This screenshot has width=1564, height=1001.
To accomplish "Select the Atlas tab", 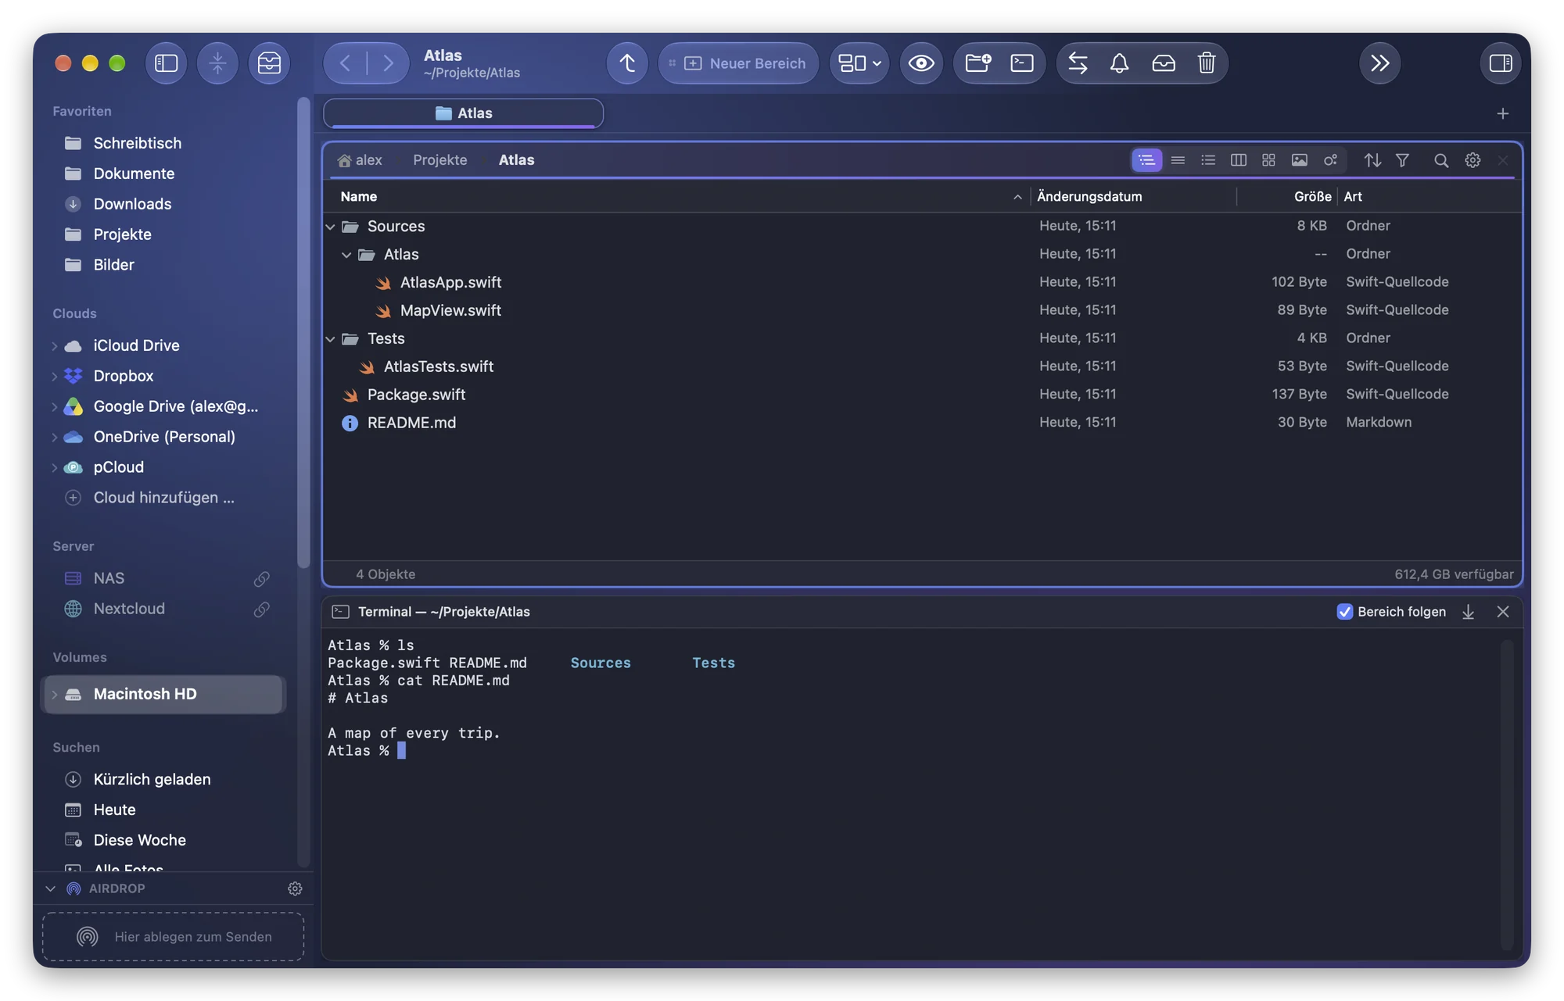I will point(464,113).
